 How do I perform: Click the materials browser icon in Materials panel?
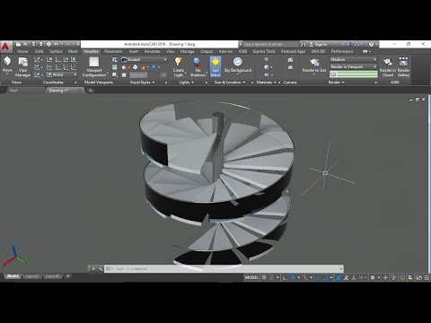[267, 59]
